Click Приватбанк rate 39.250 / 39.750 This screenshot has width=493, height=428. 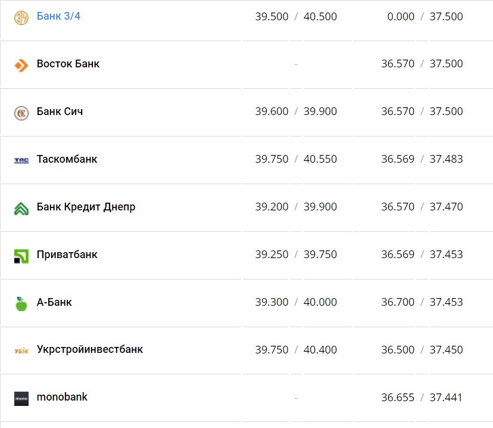[x=296, y=255]
